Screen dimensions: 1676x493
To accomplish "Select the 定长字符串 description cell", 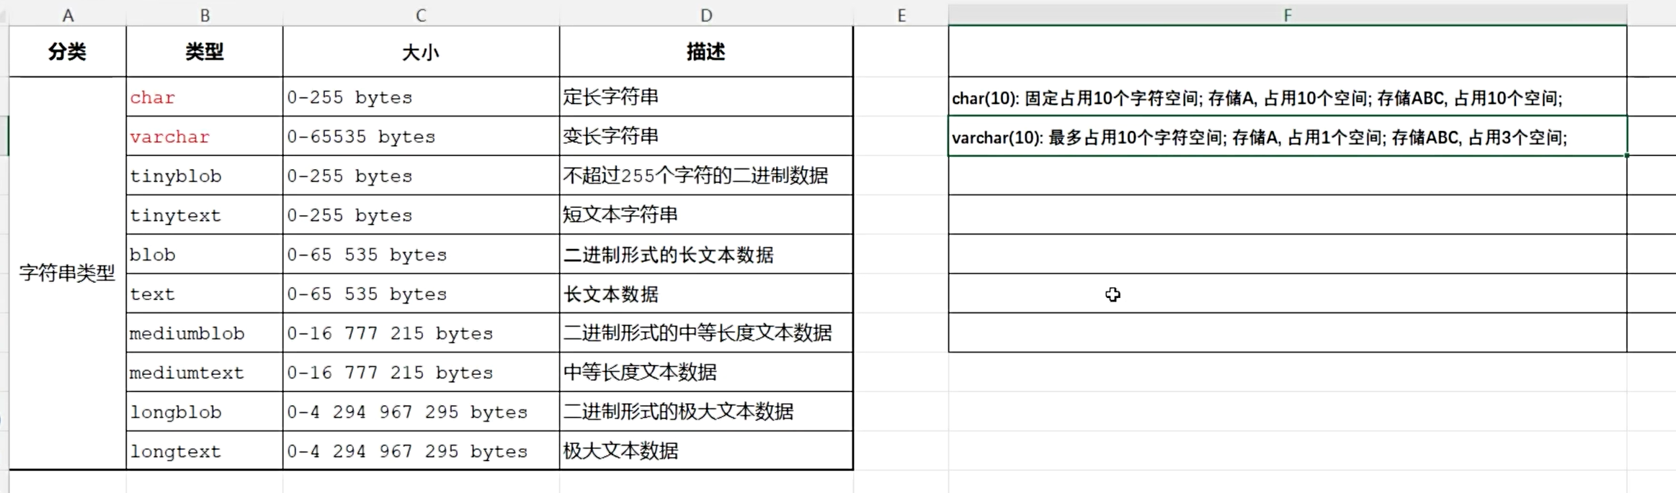I will 706,96.
